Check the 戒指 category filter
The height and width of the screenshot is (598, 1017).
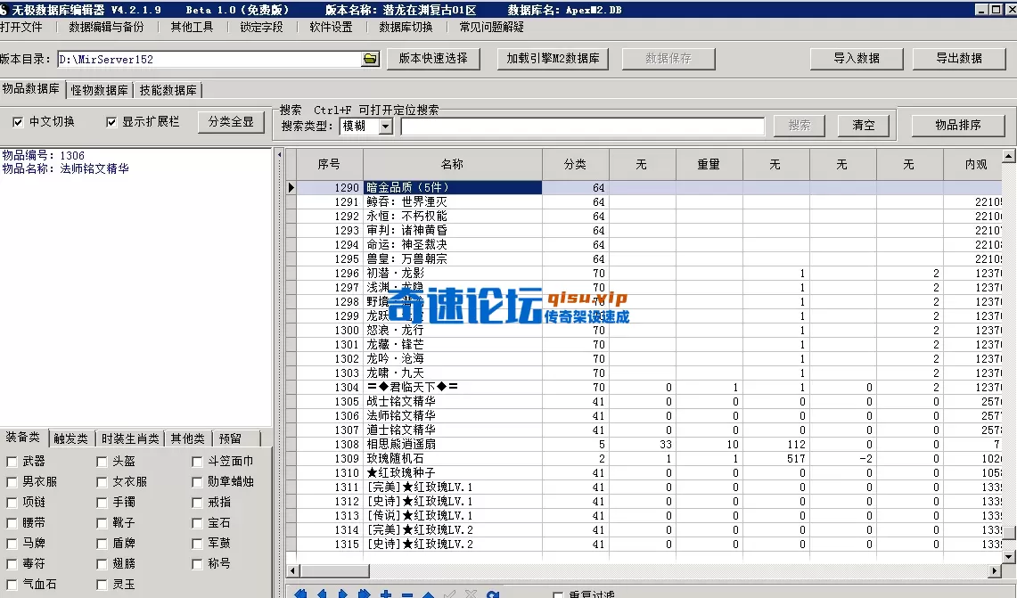click(197, 503)
